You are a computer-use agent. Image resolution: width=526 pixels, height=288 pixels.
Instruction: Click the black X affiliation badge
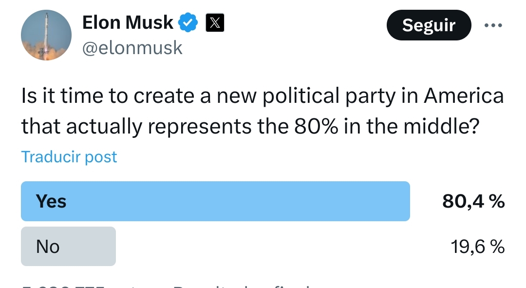pyautogui.click(x=215, y=23)
